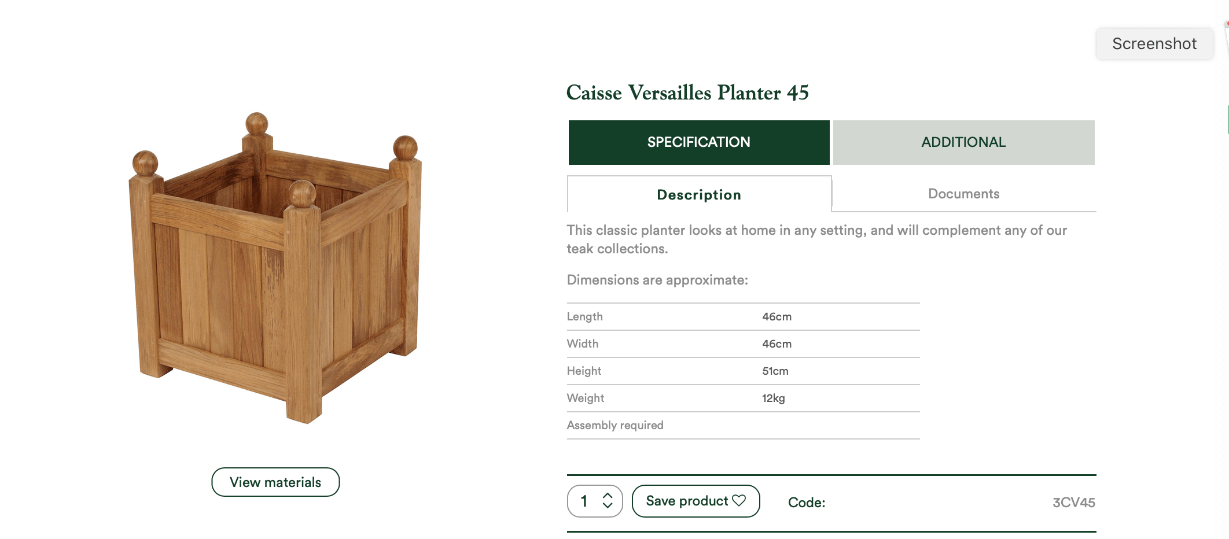Click the planter product image

[276, 268]
